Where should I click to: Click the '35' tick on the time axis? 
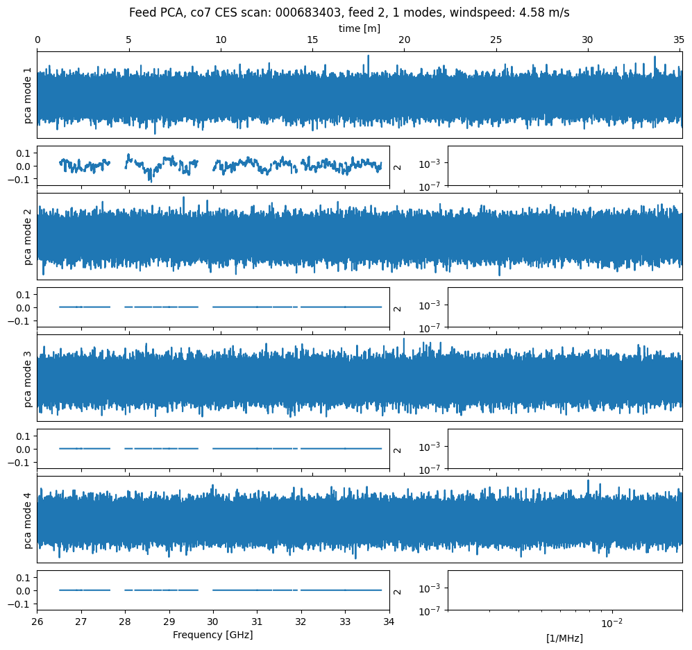coord(679,41)
